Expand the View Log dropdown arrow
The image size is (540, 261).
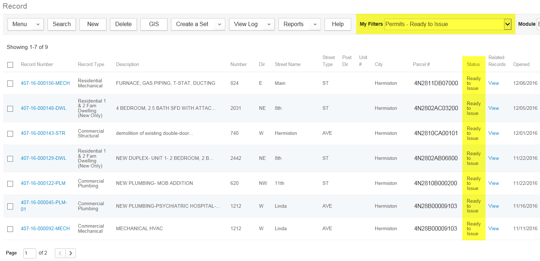(x=269, y=24)
